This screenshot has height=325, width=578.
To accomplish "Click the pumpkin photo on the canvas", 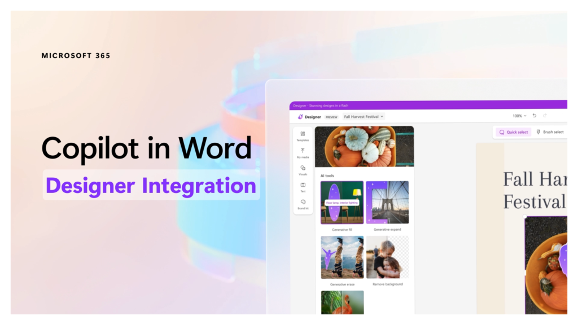I will click(x=546, y=265).
